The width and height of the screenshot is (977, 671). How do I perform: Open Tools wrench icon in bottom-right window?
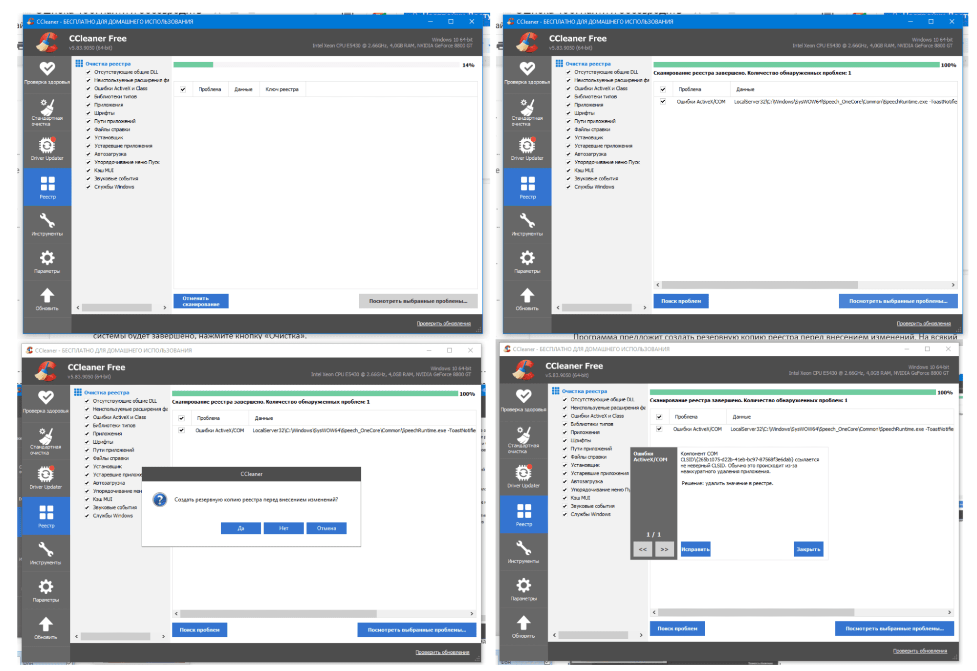[523, 548]
